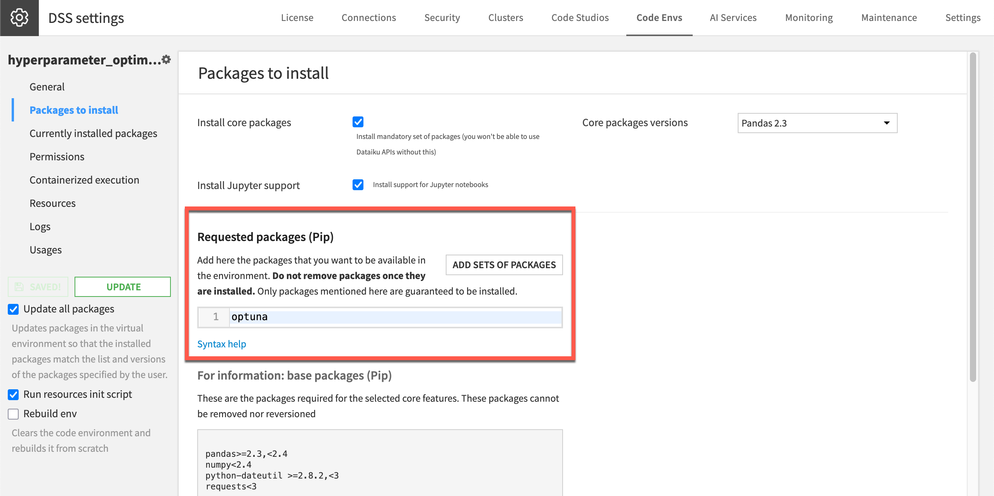Uncheck Install core packages checkbox
Image resolution: width=994 pixels, height=496 pixels.
(358, 122)
